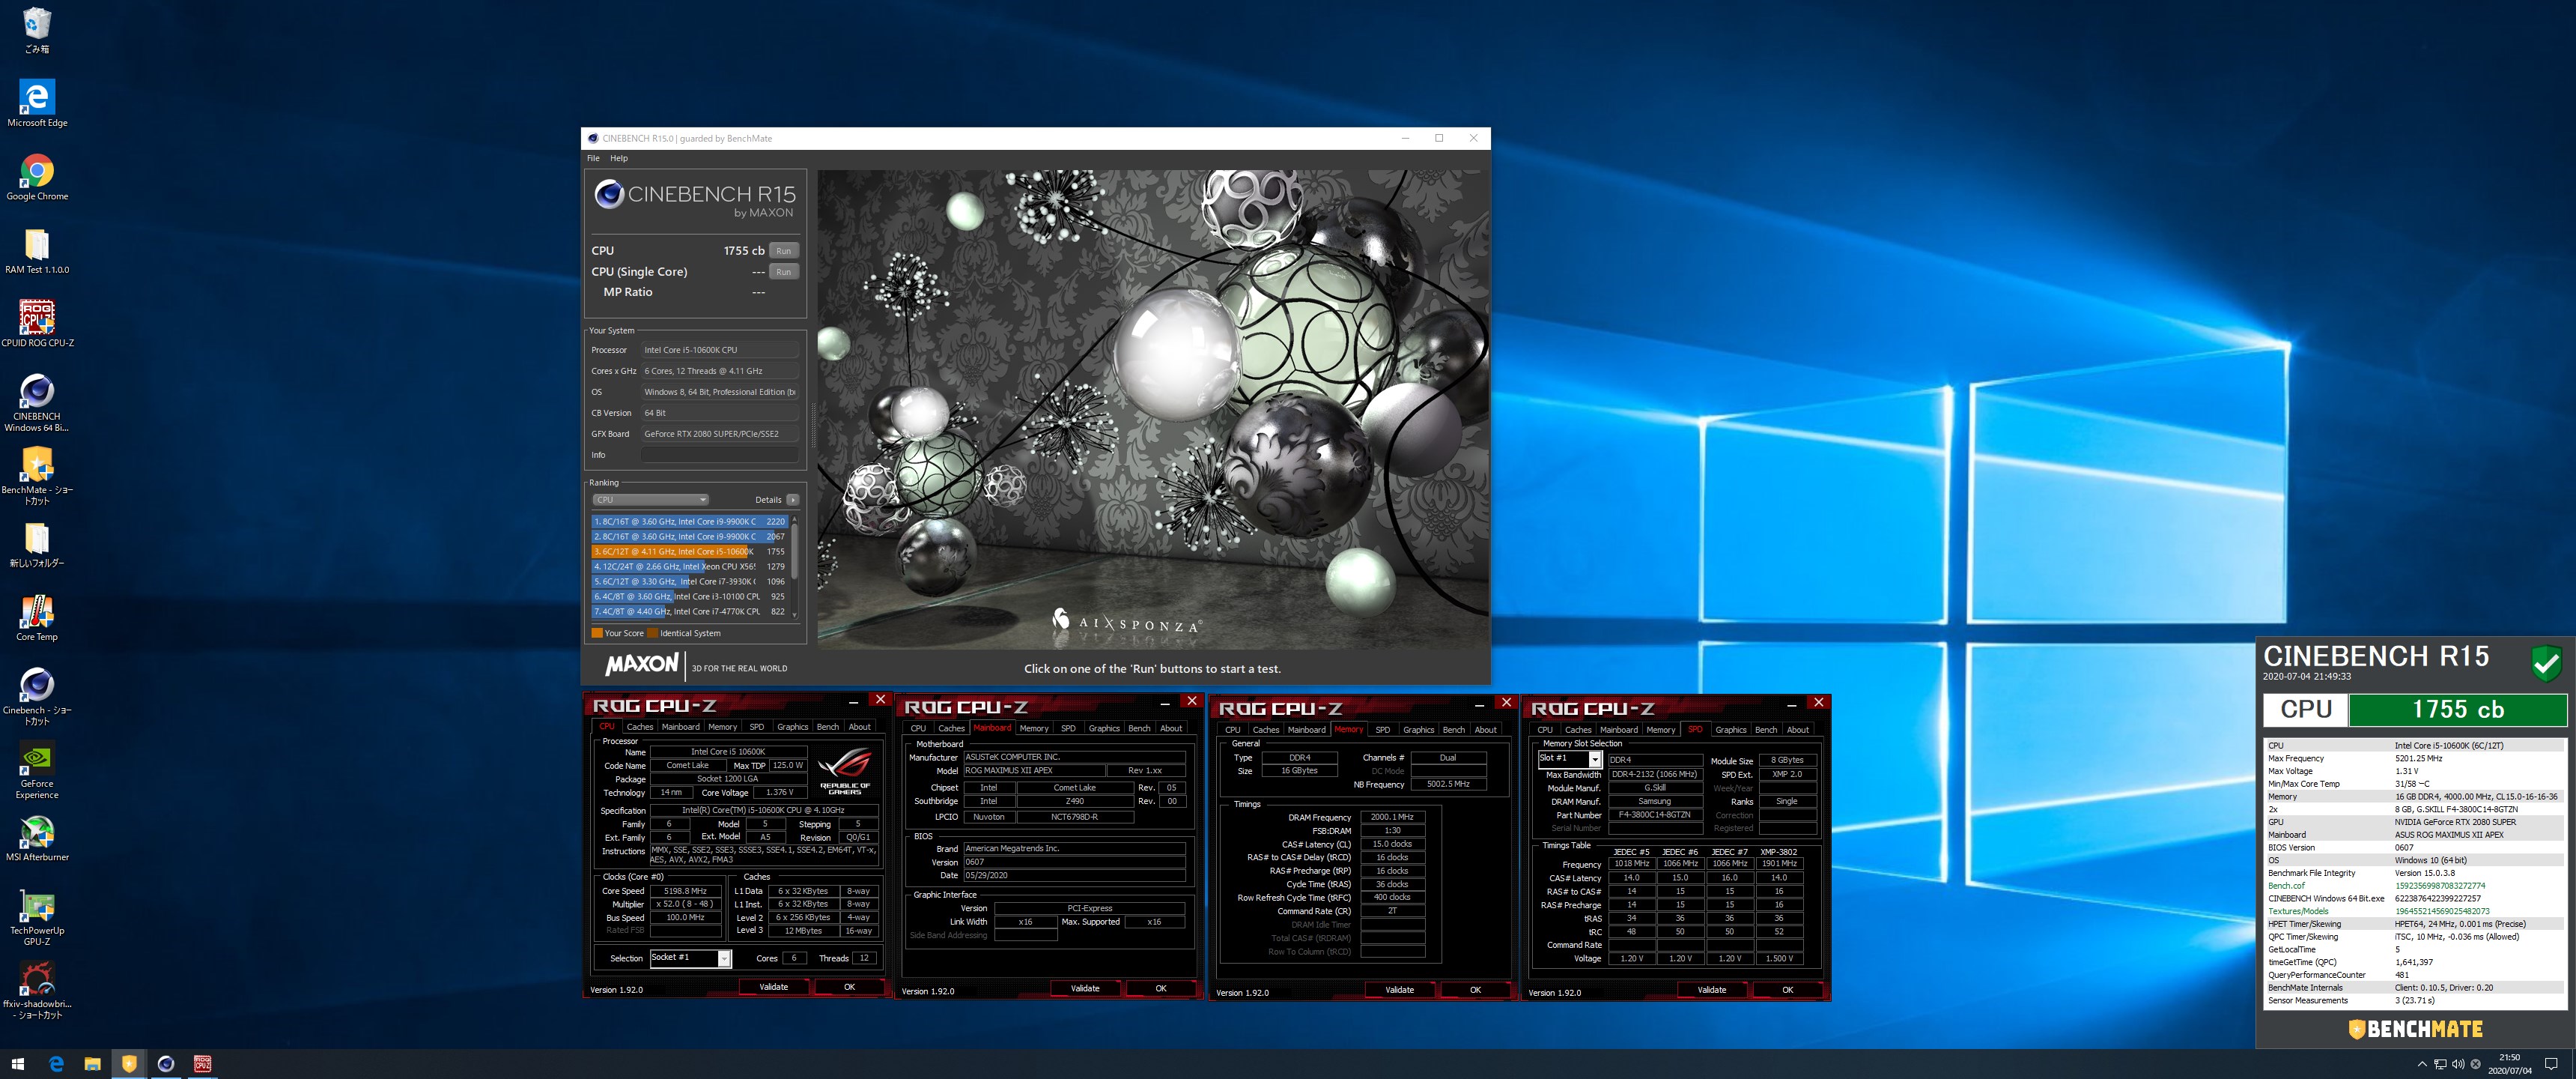The height and width of the screenshot is (1079, 2576).
Task: Click the Info input field in Your System
Action: [x=720, y=456]
